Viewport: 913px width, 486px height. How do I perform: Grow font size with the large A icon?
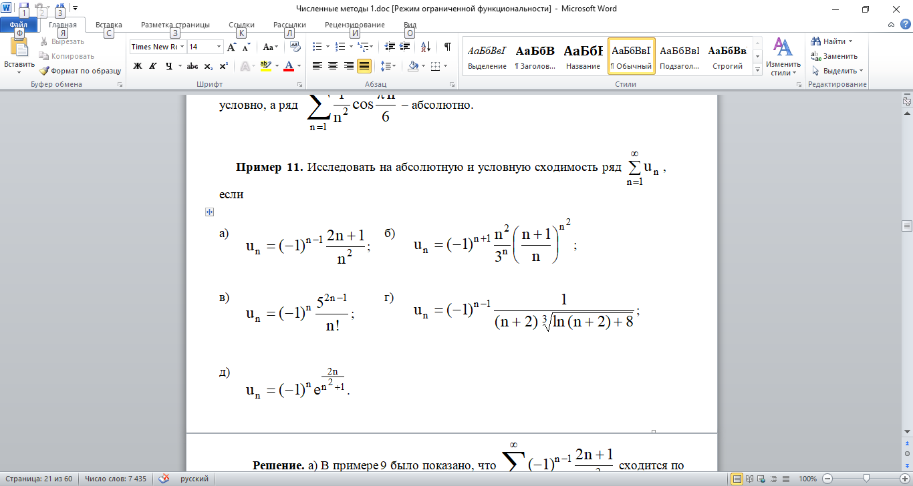(x=231, y=47)
